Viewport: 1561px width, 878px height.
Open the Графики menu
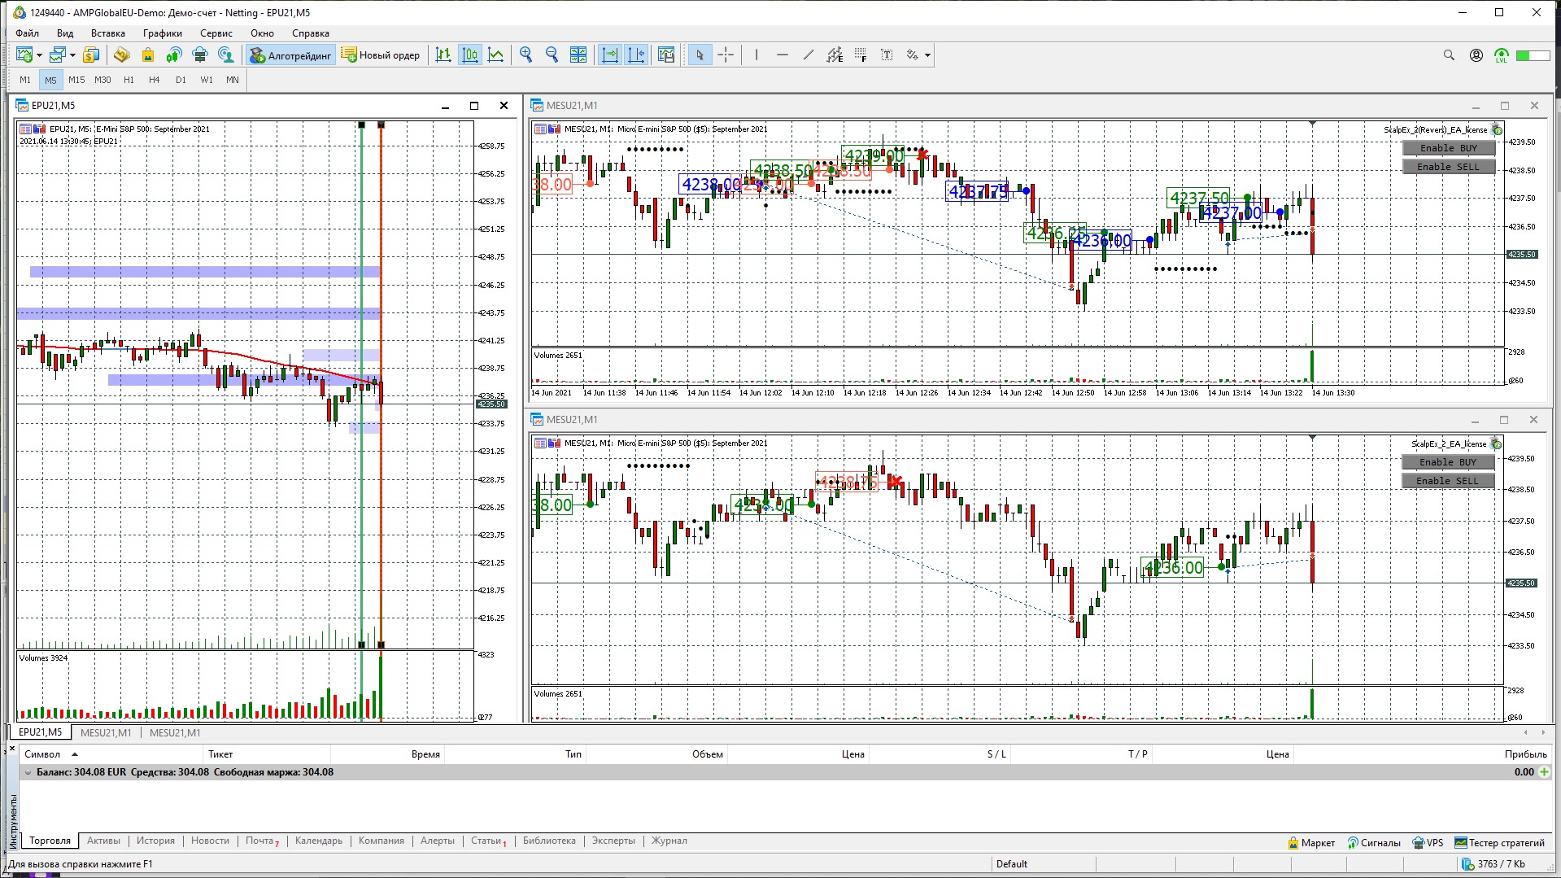tap(162, 33)
